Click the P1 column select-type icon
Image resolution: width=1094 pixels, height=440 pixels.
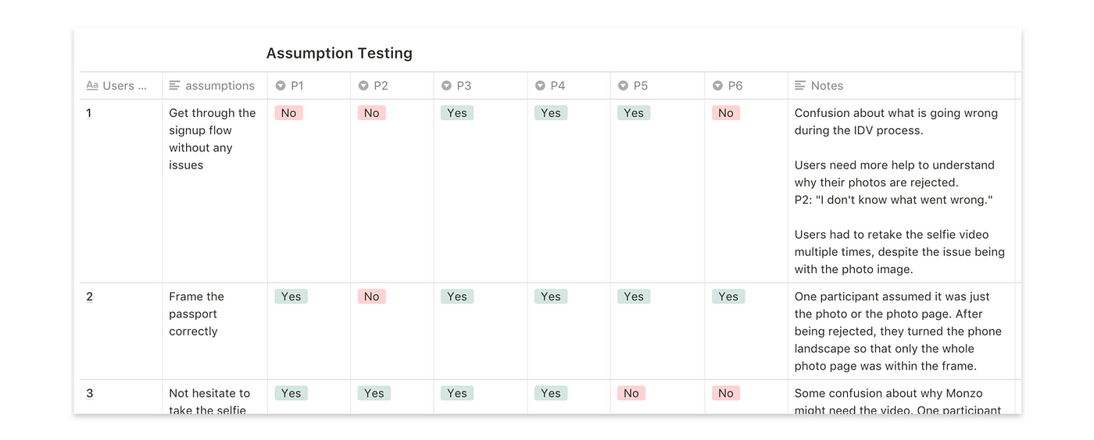280,86
